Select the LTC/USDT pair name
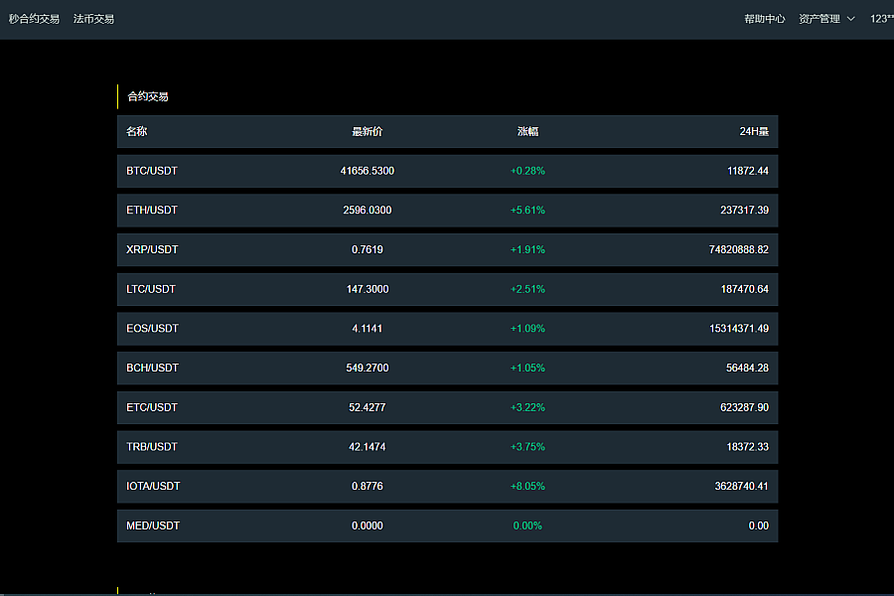Viewport: 894px width, 596px height. click(151, 289)
